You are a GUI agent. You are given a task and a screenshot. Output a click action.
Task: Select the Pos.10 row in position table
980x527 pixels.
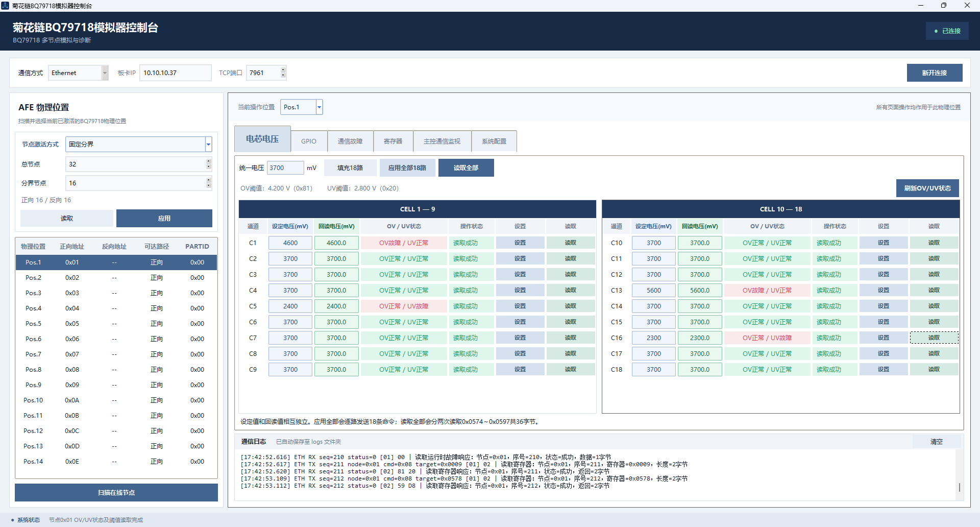(116, 400)
